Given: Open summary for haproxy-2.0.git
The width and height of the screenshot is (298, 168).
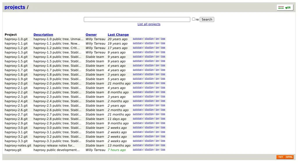Looking at the screenshot, I should [x=138, y=83].
